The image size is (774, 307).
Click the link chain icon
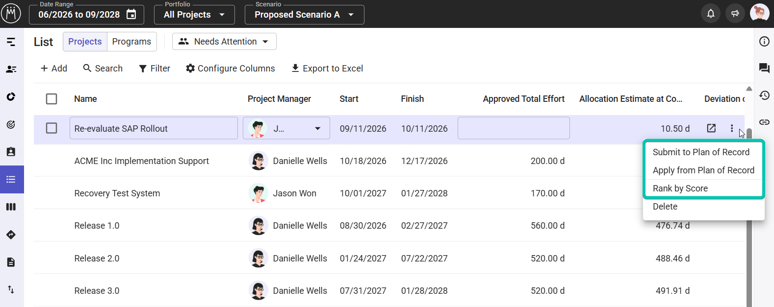click(x=764, y=122)
